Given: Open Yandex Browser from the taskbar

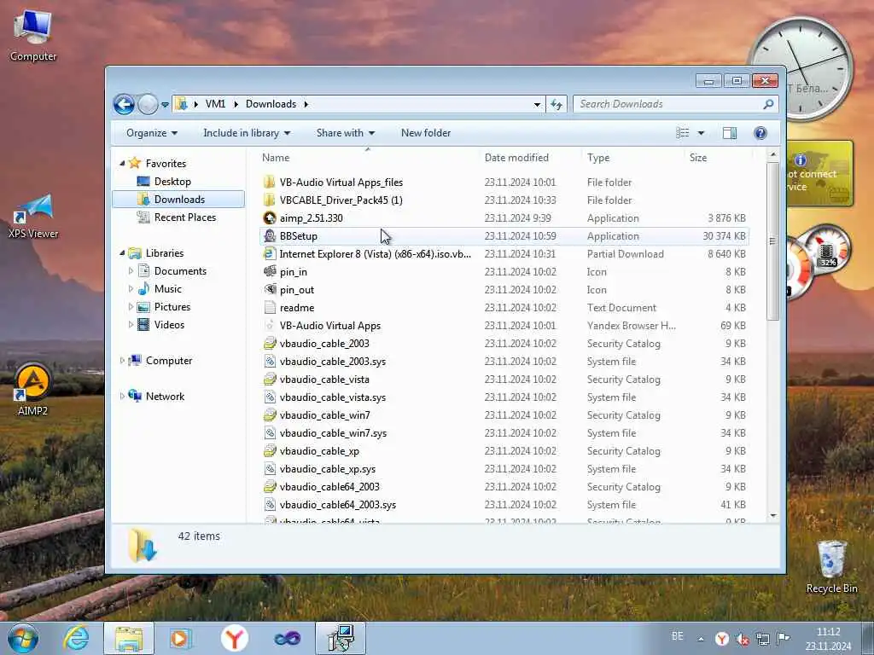Looking at the screenshot, I should (234, 638).
